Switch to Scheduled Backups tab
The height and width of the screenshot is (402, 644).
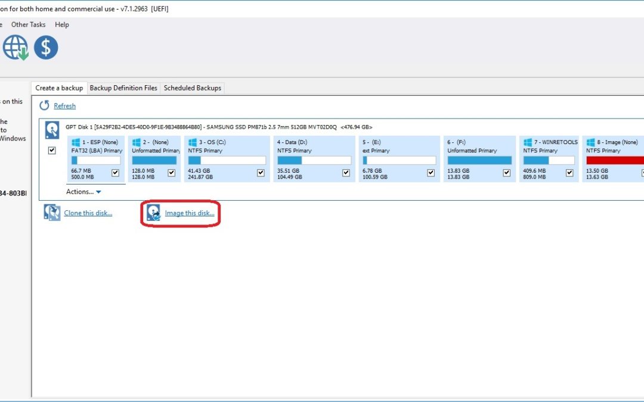click(x=193, y=88)
